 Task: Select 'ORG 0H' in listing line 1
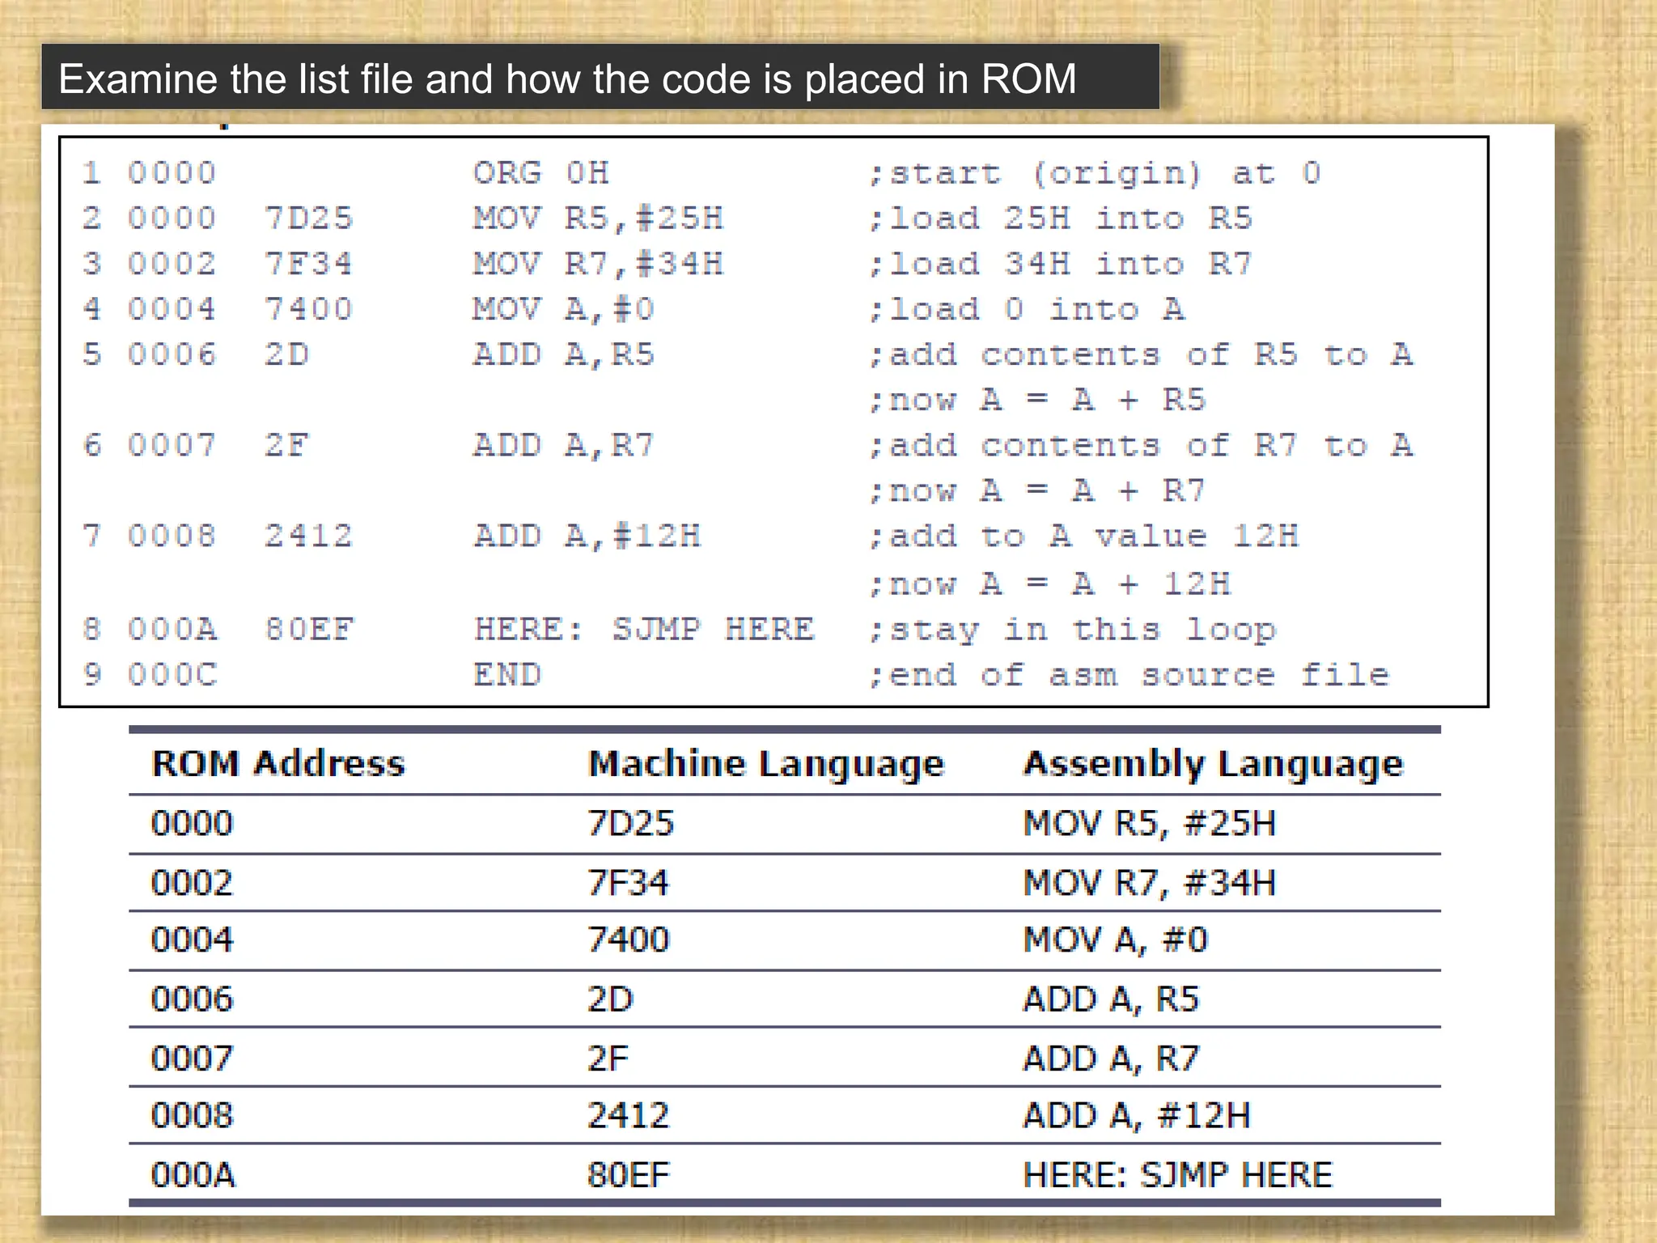tap(540, 173)
